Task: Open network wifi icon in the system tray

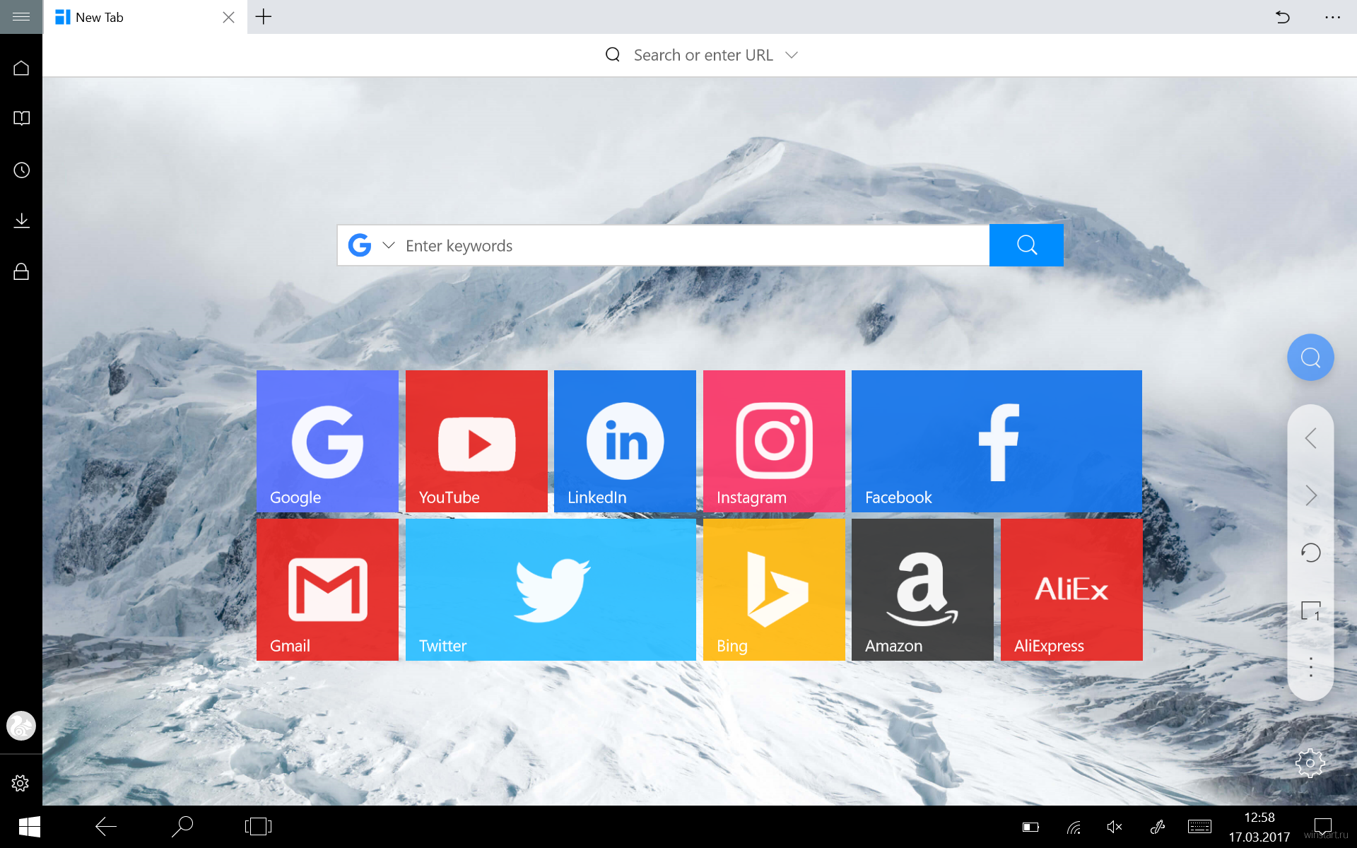Action: tap(1074, 827)
